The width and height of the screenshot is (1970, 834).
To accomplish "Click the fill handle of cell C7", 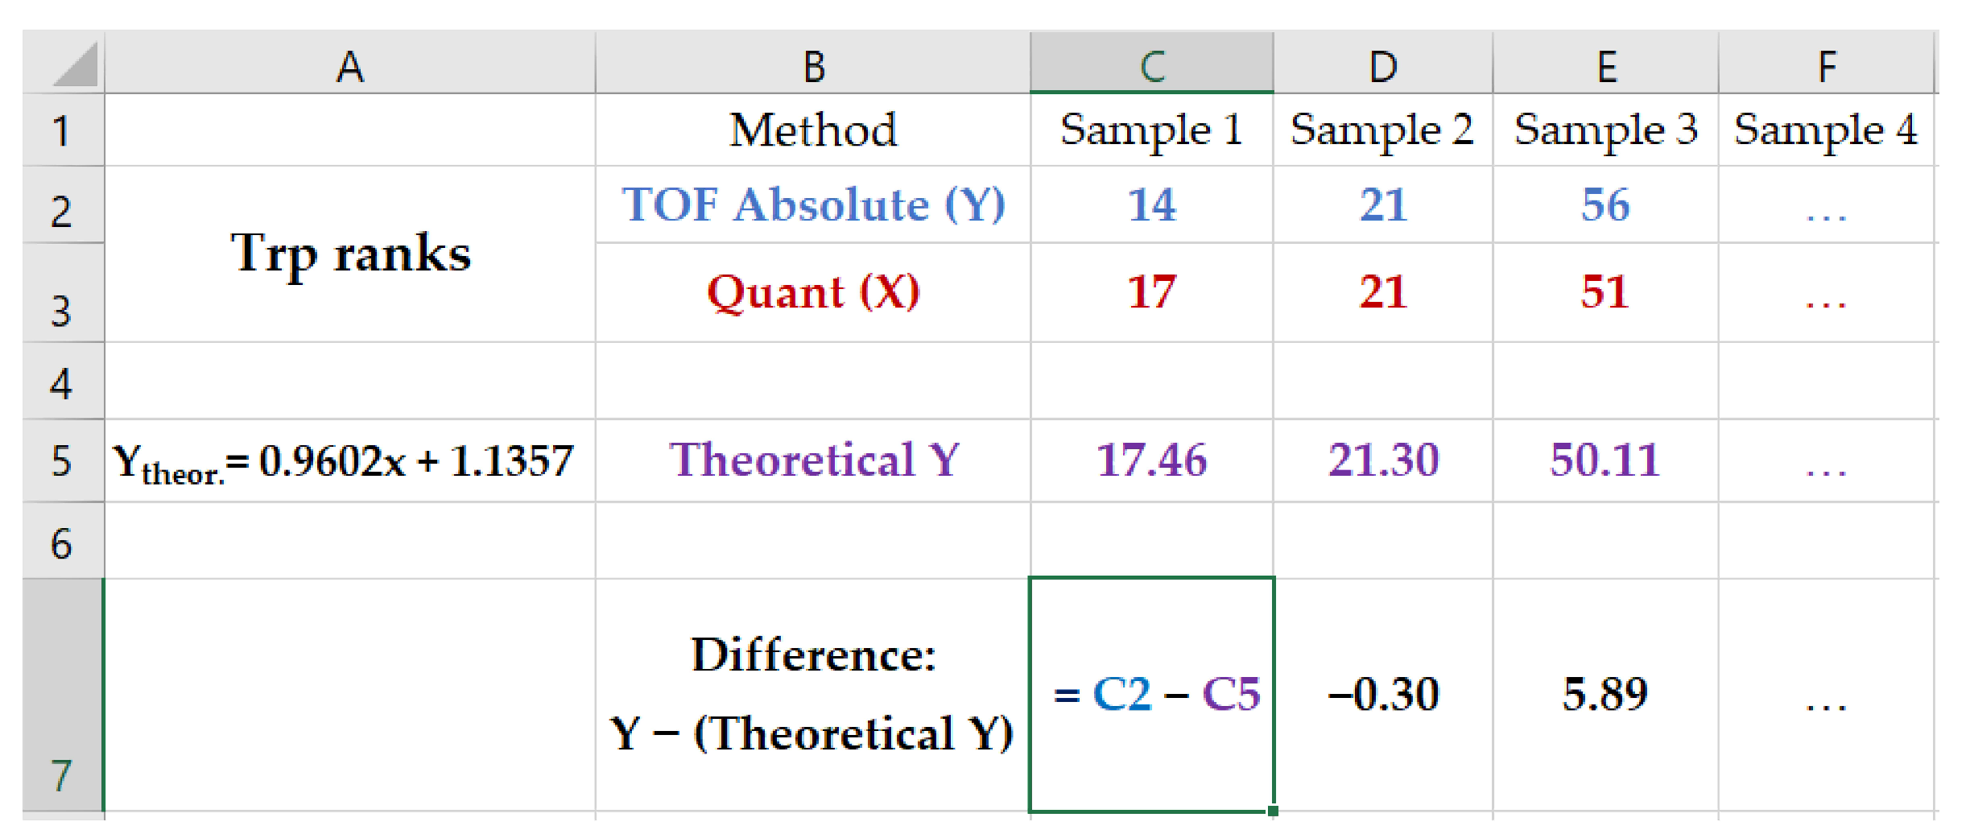I will pos(1273,811).
